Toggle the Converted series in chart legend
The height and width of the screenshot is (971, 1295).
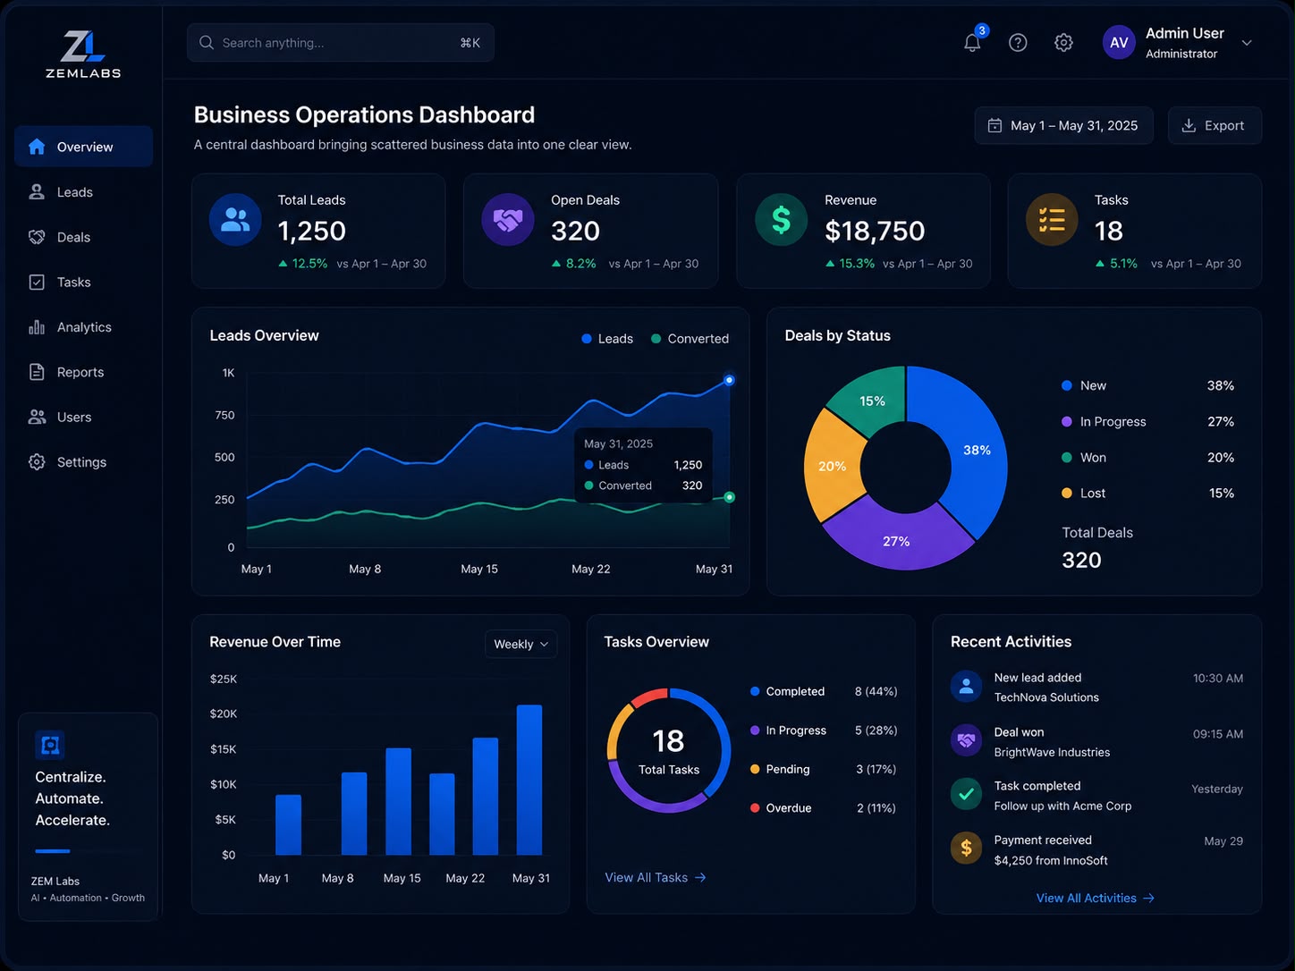click(x=690, y=339)
